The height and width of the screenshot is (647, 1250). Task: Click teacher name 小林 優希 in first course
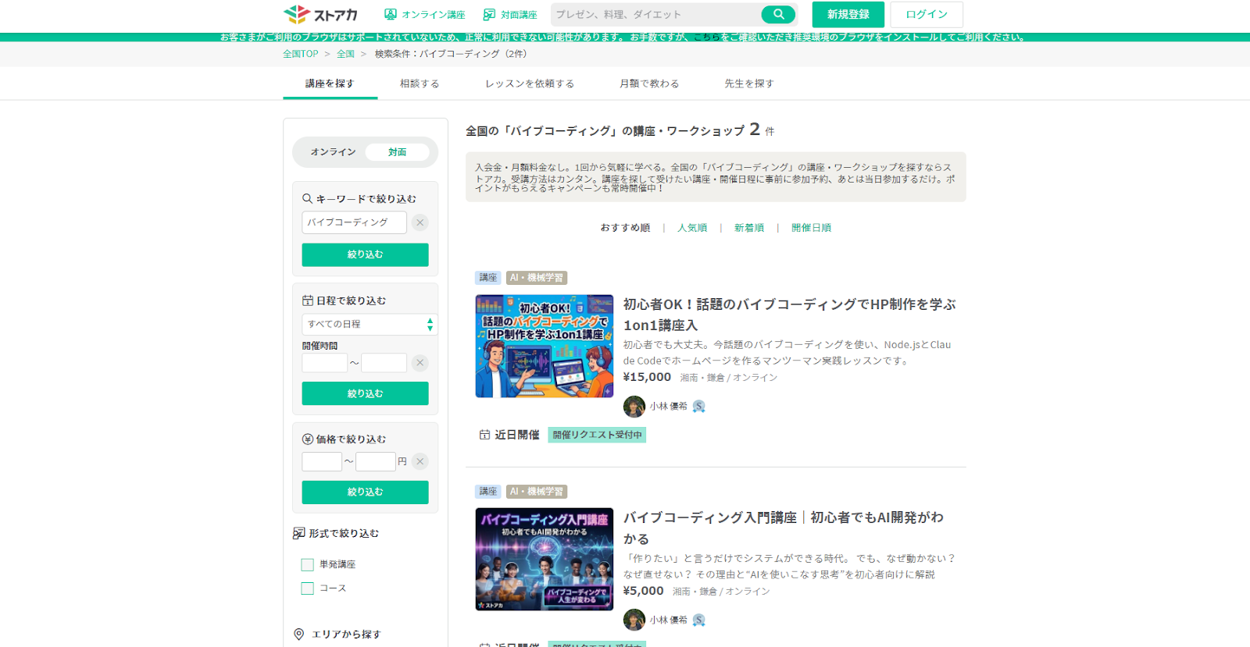click(x=669, y=407)
